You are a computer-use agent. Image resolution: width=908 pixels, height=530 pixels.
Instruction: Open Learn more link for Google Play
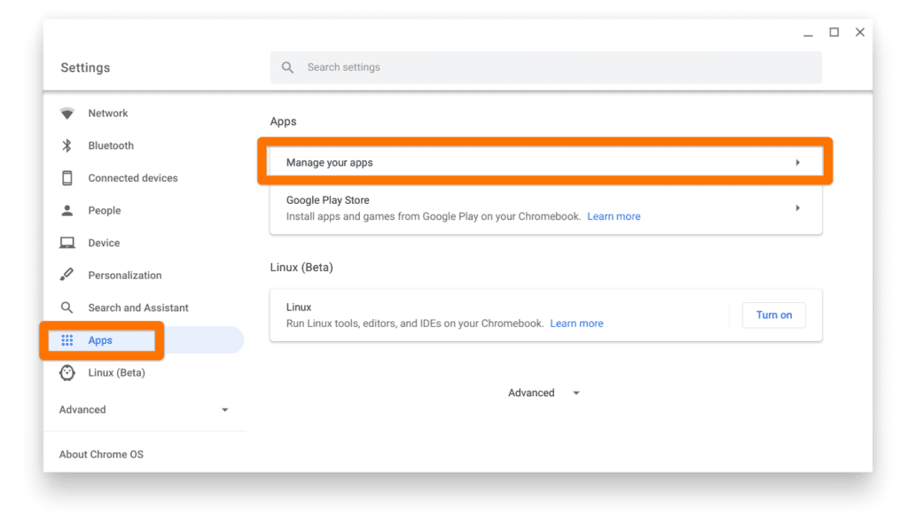click(x=614, y=216)
